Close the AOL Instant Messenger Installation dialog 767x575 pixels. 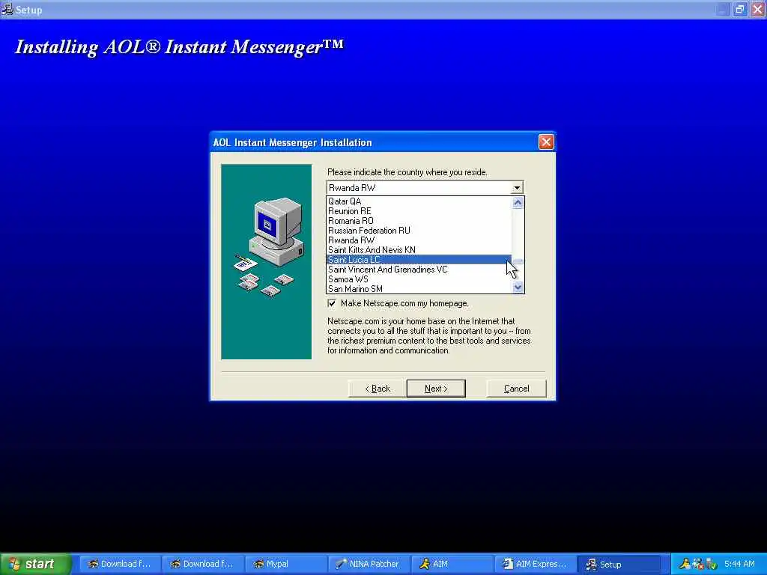click(x=546, y=142)
